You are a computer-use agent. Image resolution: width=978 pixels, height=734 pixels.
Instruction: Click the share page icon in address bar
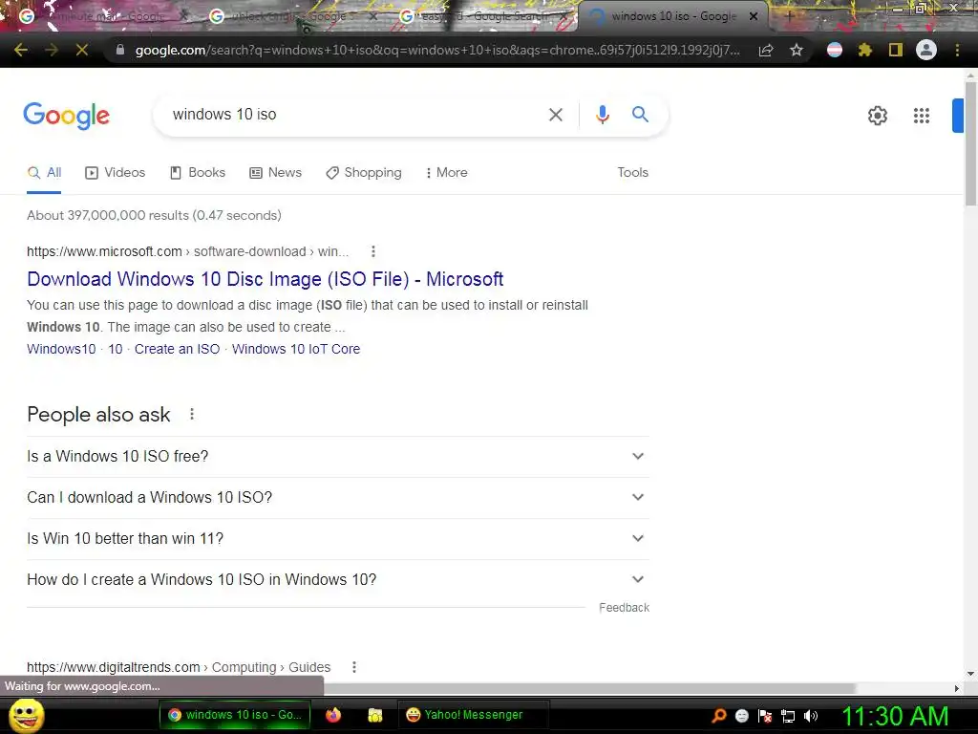point(766,50)
